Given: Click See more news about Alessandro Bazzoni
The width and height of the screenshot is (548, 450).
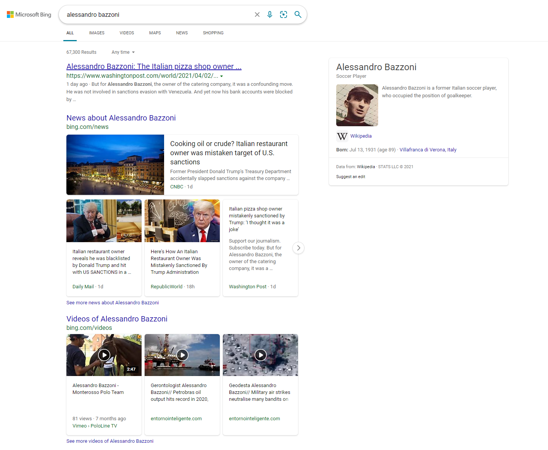Looking at the screenshot, I should pos(113,302).
